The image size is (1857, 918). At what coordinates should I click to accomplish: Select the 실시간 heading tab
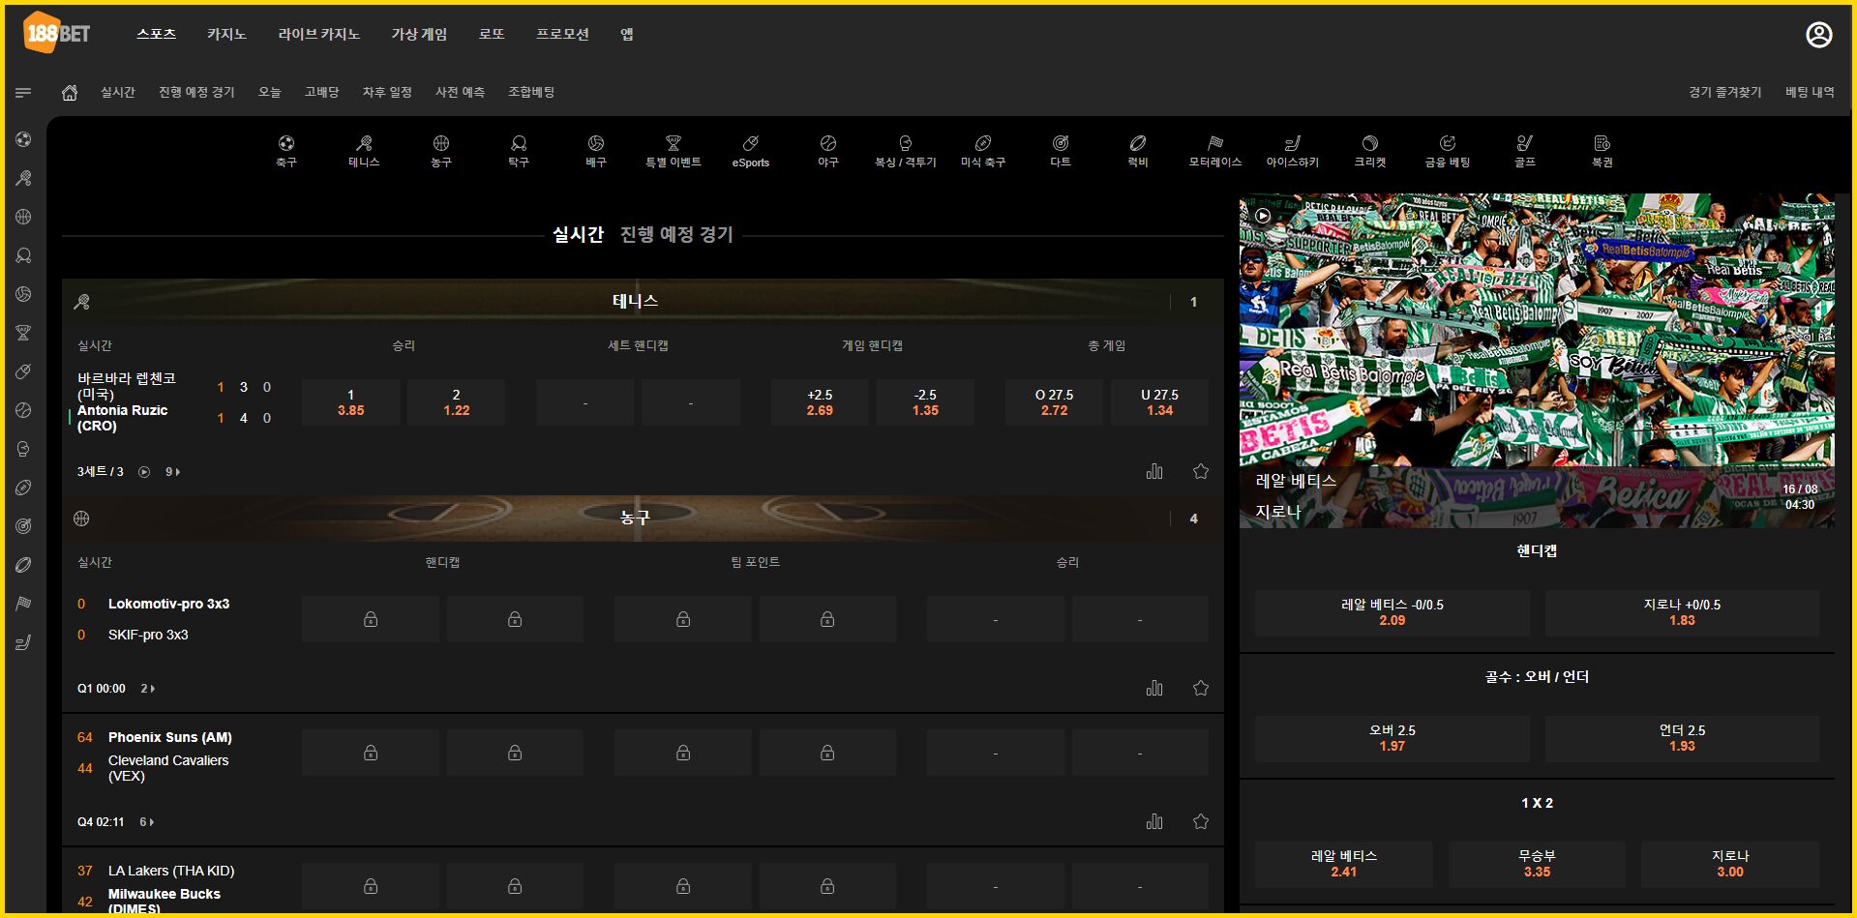(x=578, y=234)
